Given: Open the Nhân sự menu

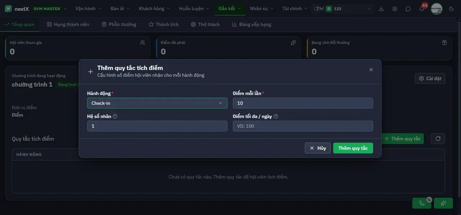Looking at the screenshot, I should point(262,9).
